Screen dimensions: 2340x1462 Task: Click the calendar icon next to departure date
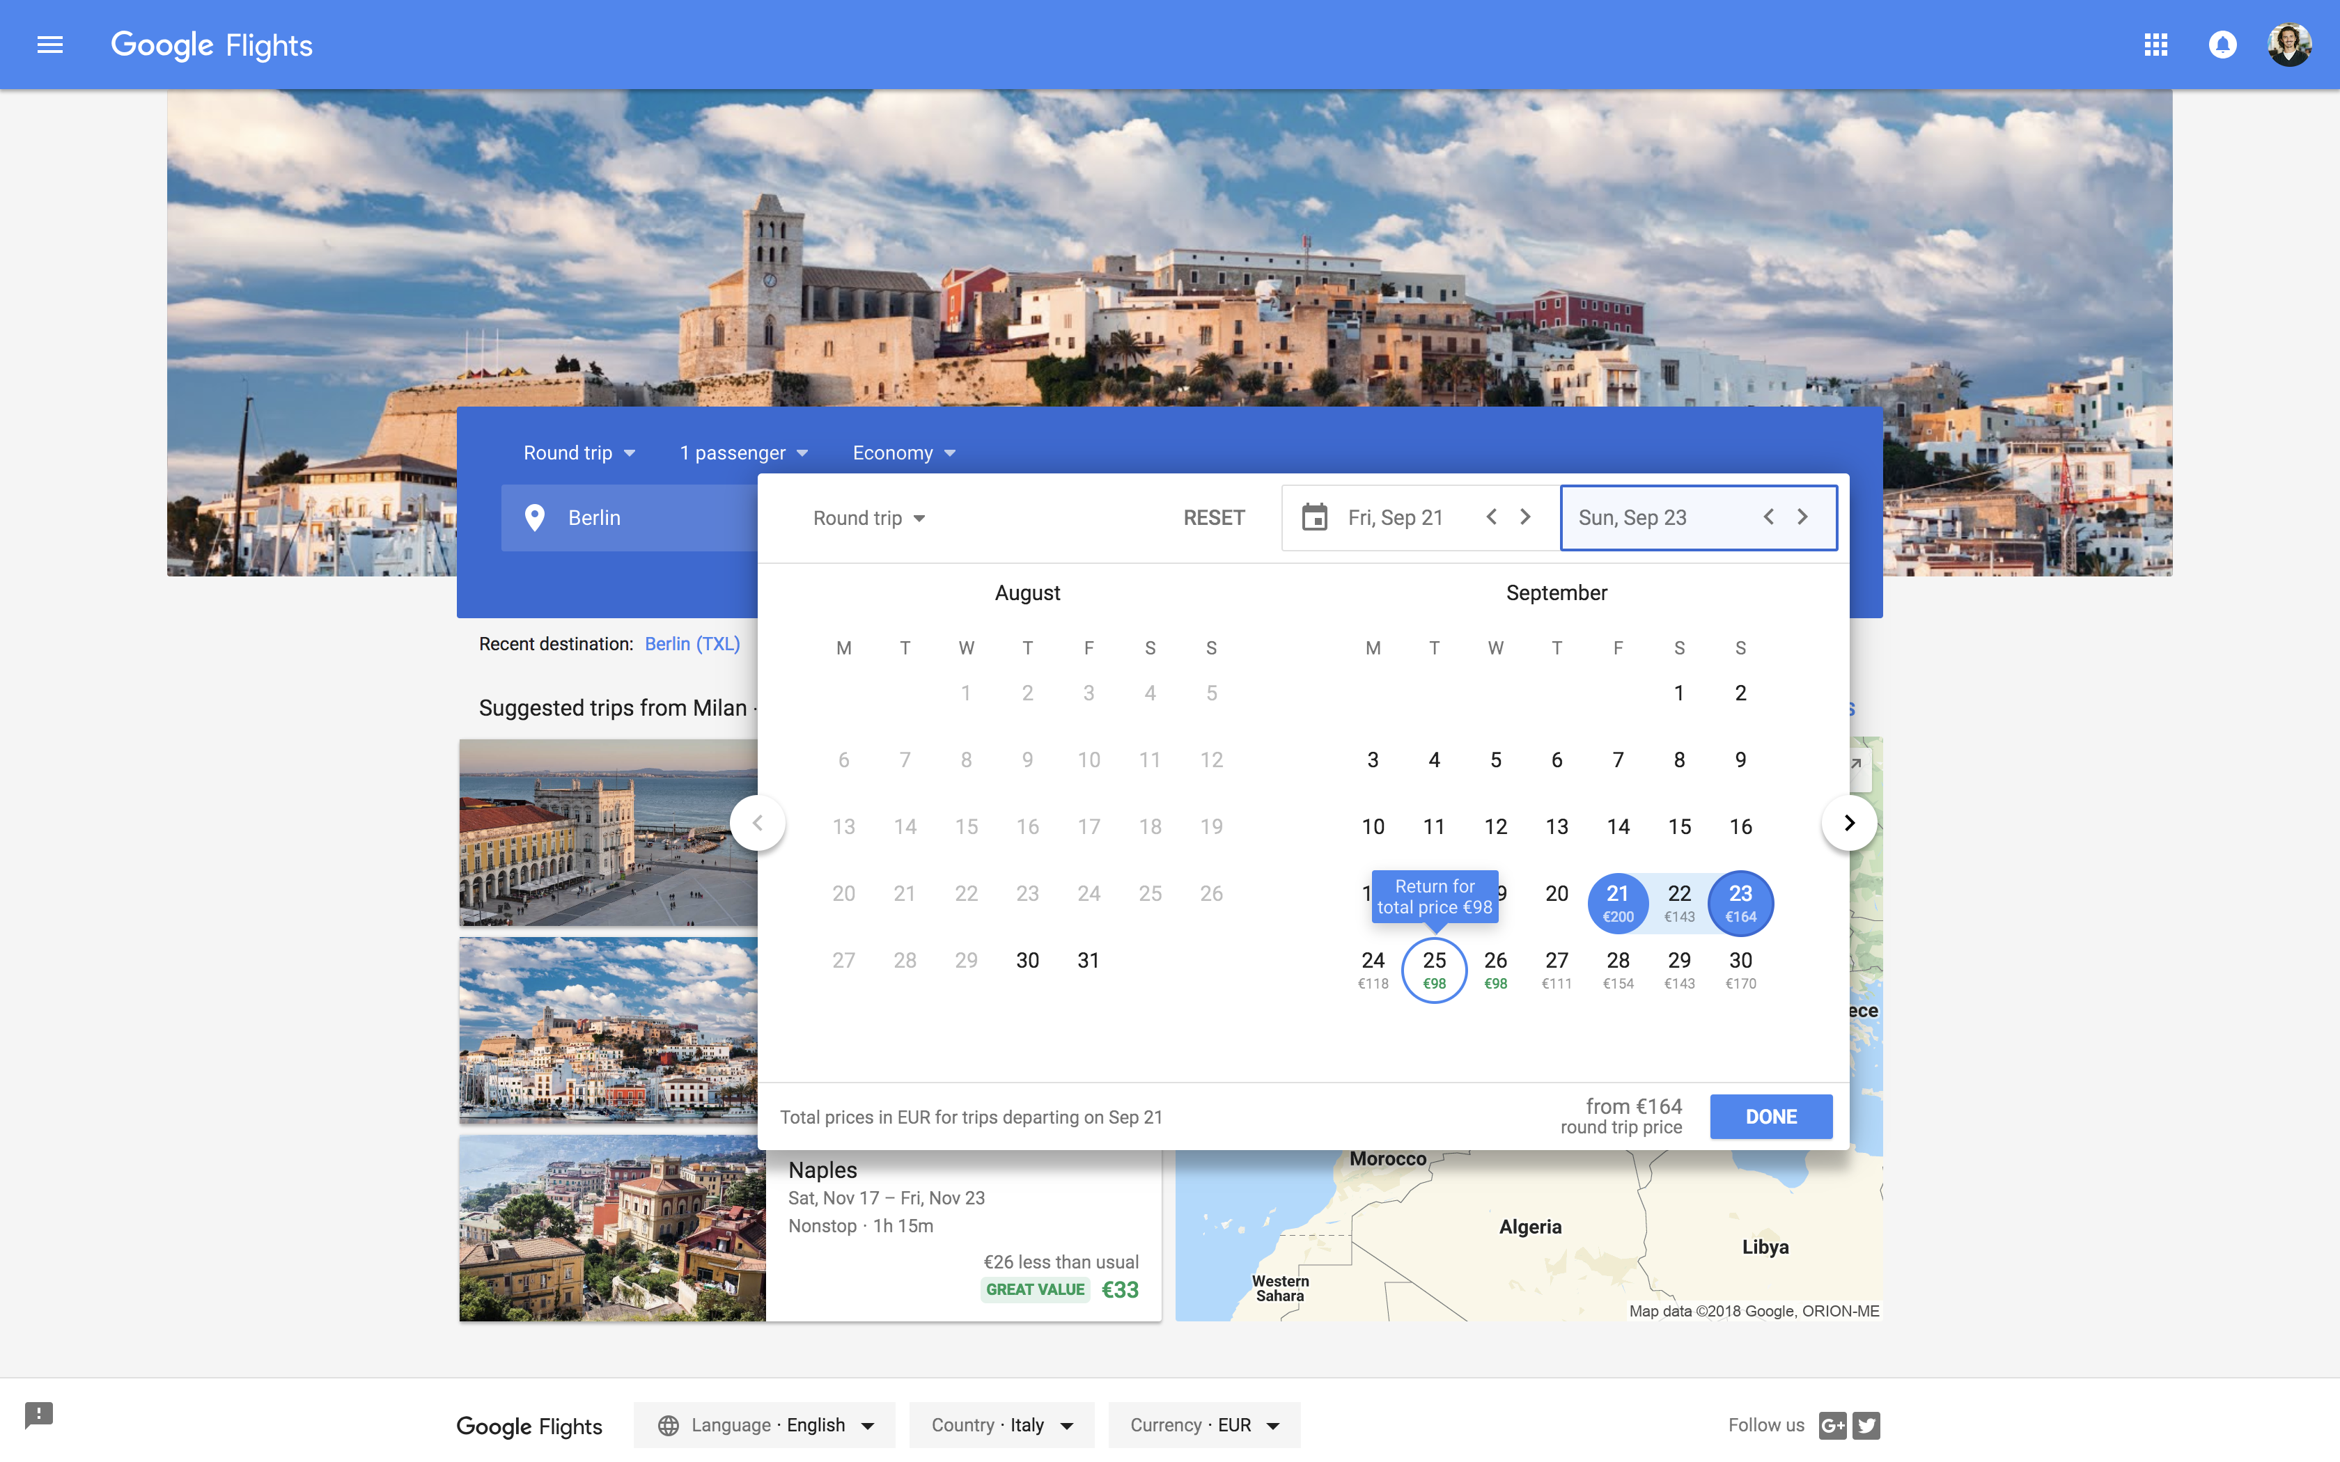[x=1314, y=517]
